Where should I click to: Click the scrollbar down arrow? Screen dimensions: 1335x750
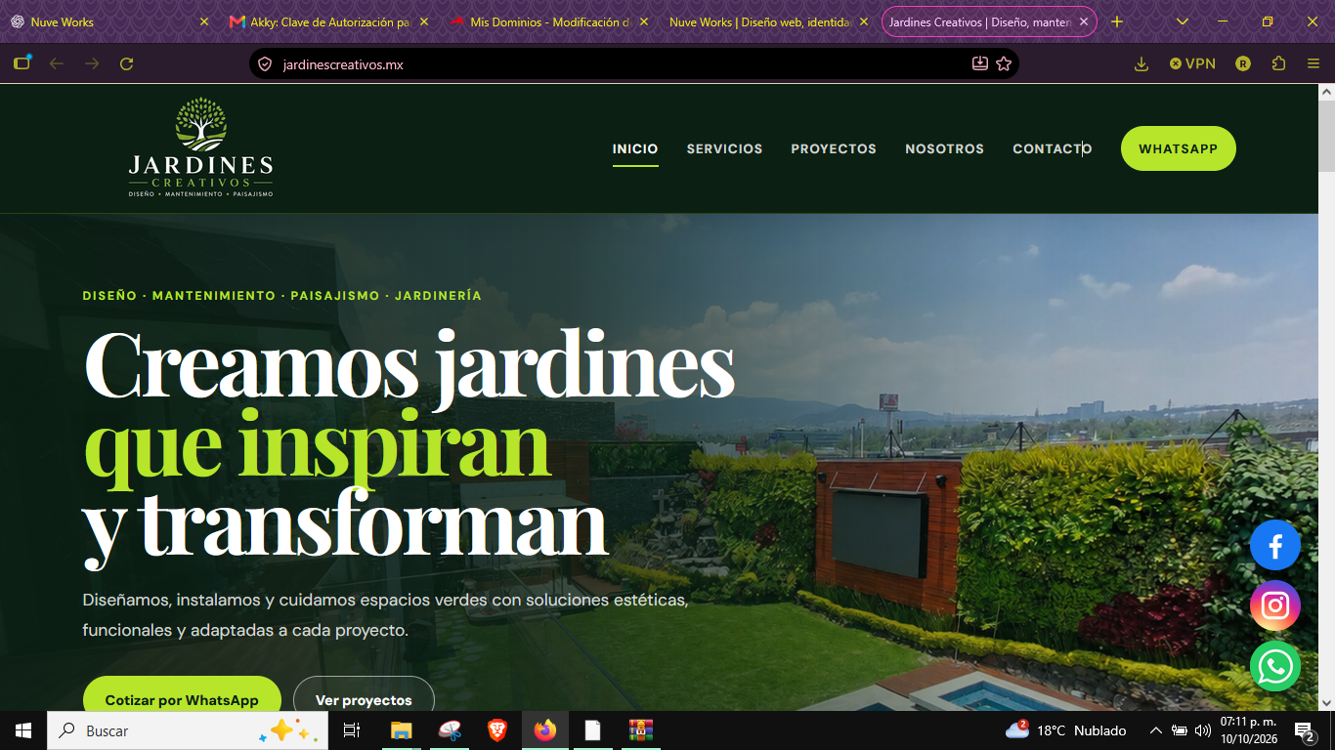[x=1326, y=702]
